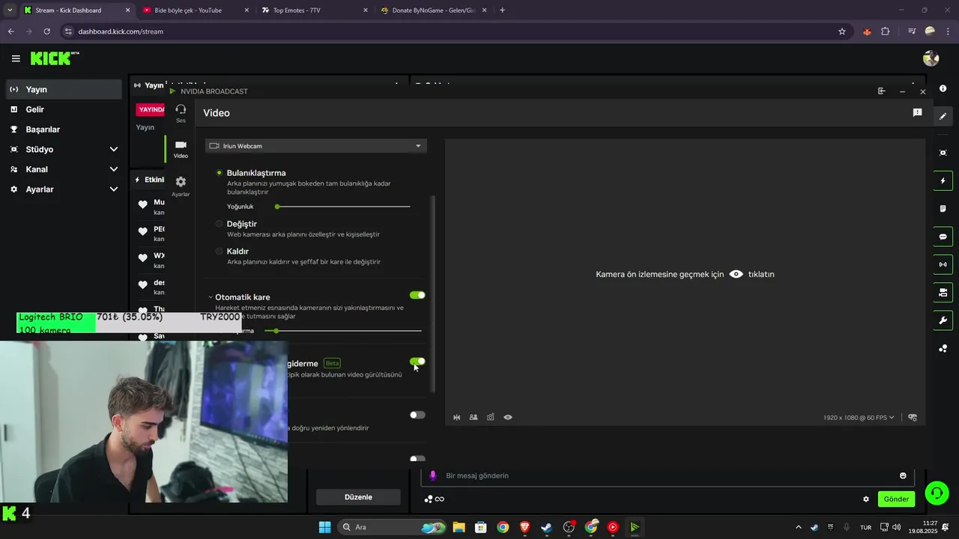Disable the video noise removal Beta toggle
This screenshot has height=539, width=959.
point(417,362)
